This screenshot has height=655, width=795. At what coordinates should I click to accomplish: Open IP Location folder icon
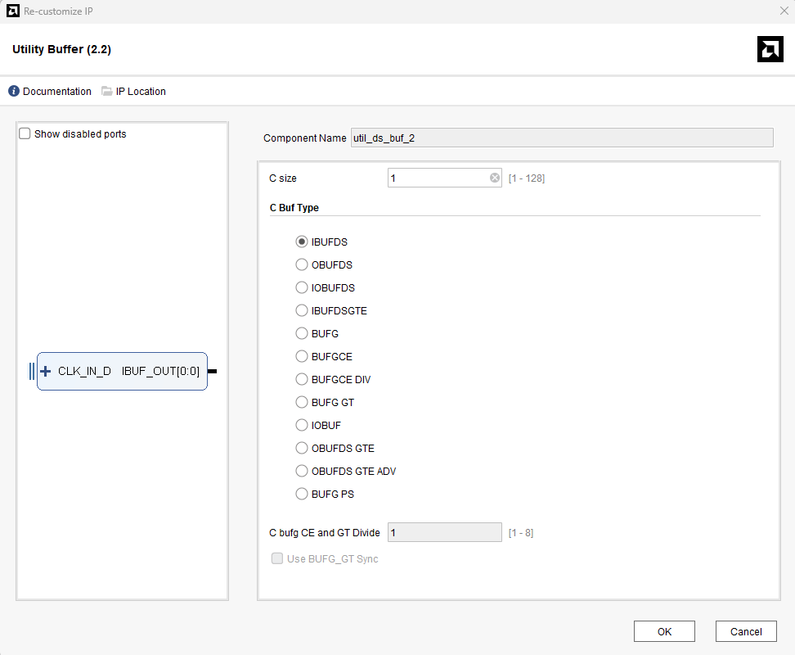coord(107,92)
